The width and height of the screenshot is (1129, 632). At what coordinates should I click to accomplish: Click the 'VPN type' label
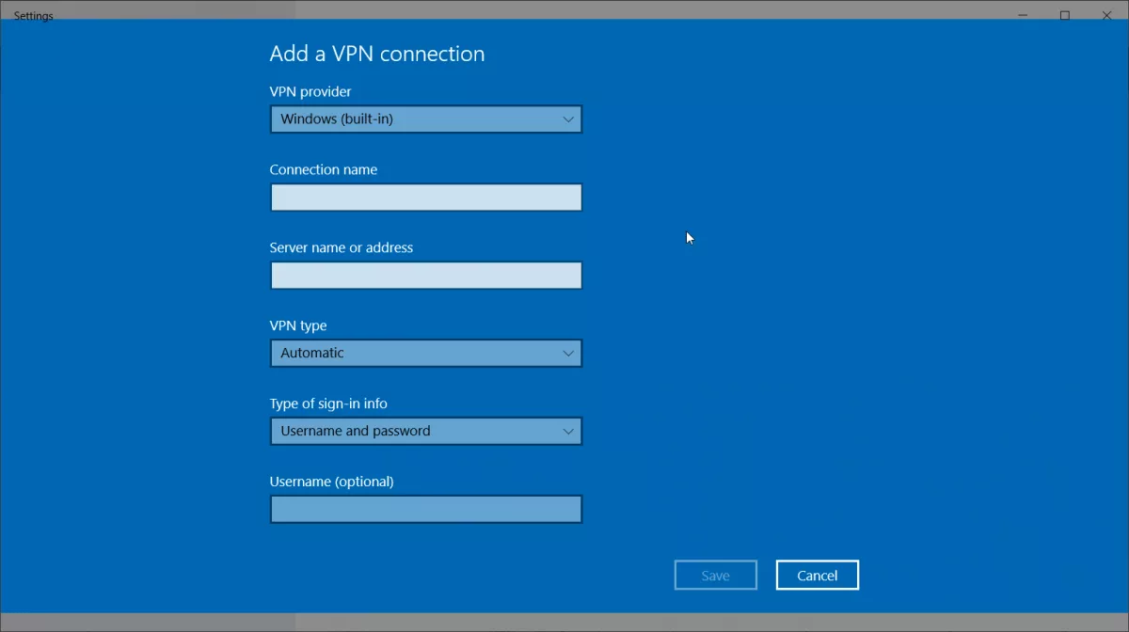tap(298, 326)
